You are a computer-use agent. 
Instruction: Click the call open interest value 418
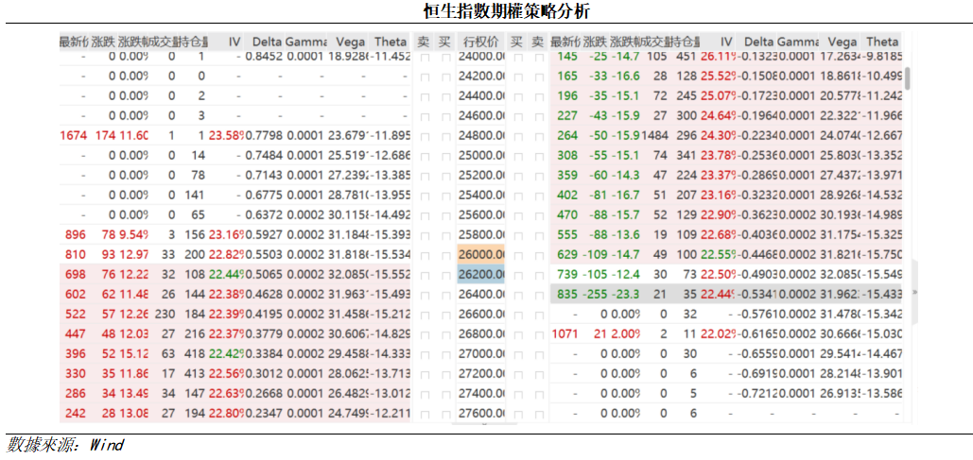(196, 354)
